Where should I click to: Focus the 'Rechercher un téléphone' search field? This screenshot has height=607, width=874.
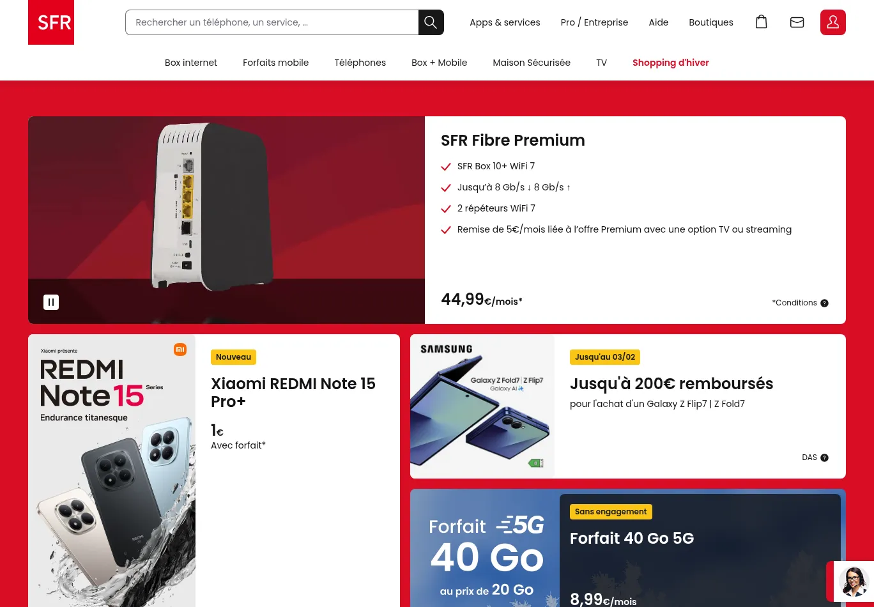point(272,22)
